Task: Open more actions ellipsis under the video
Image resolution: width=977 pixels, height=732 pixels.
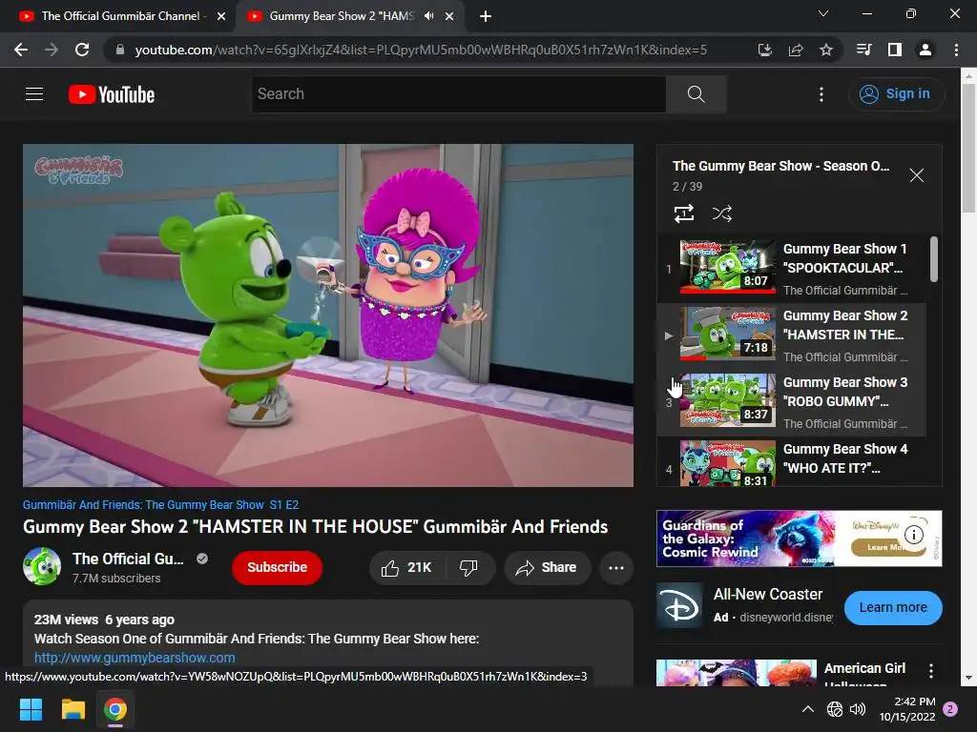Action: pos(616,568)
